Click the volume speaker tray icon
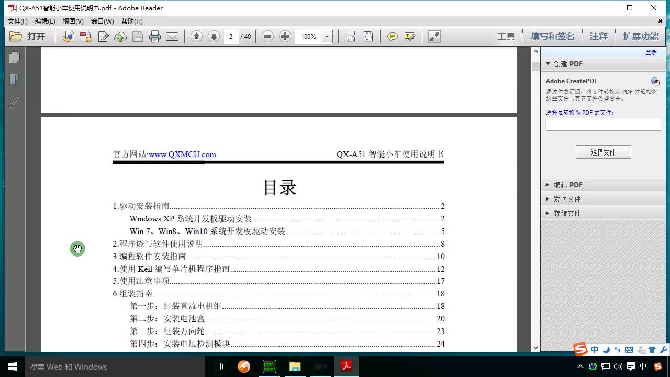Image resolution: width=670 pixels, height=377 pixels. tap(618, 367)
